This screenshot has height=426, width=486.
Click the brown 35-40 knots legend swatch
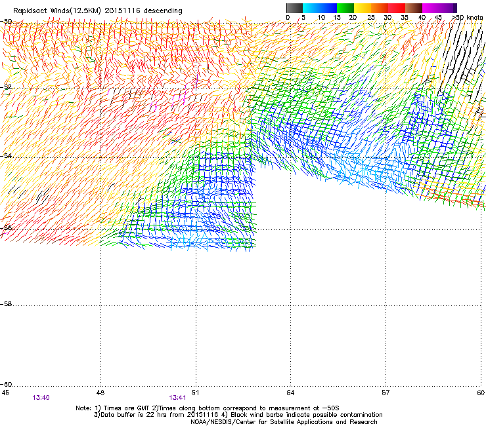(x=414, y=8)
